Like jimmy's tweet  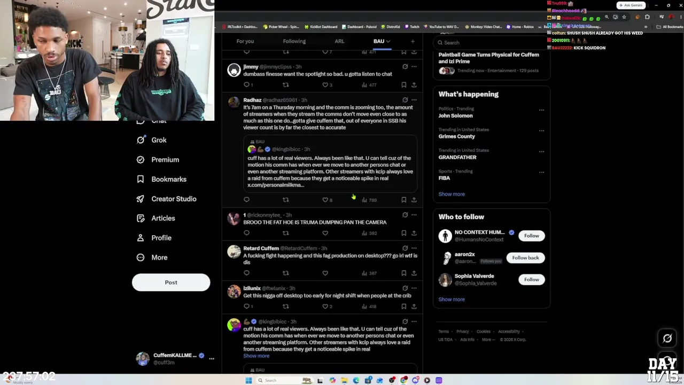(x=327, y=84)
